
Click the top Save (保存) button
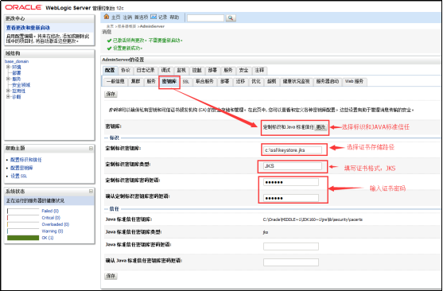click(x=111, y=94)
